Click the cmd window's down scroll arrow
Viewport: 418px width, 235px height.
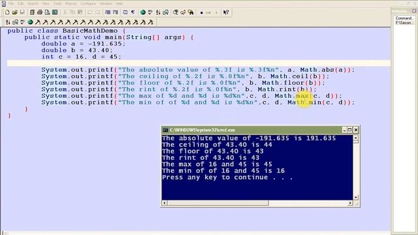(355, 197)
